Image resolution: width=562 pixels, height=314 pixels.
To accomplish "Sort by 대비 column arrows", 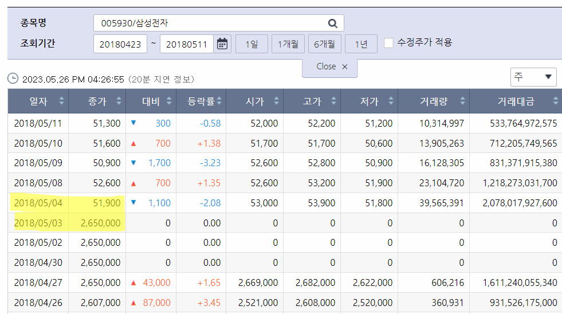I will tap(169, 101).
